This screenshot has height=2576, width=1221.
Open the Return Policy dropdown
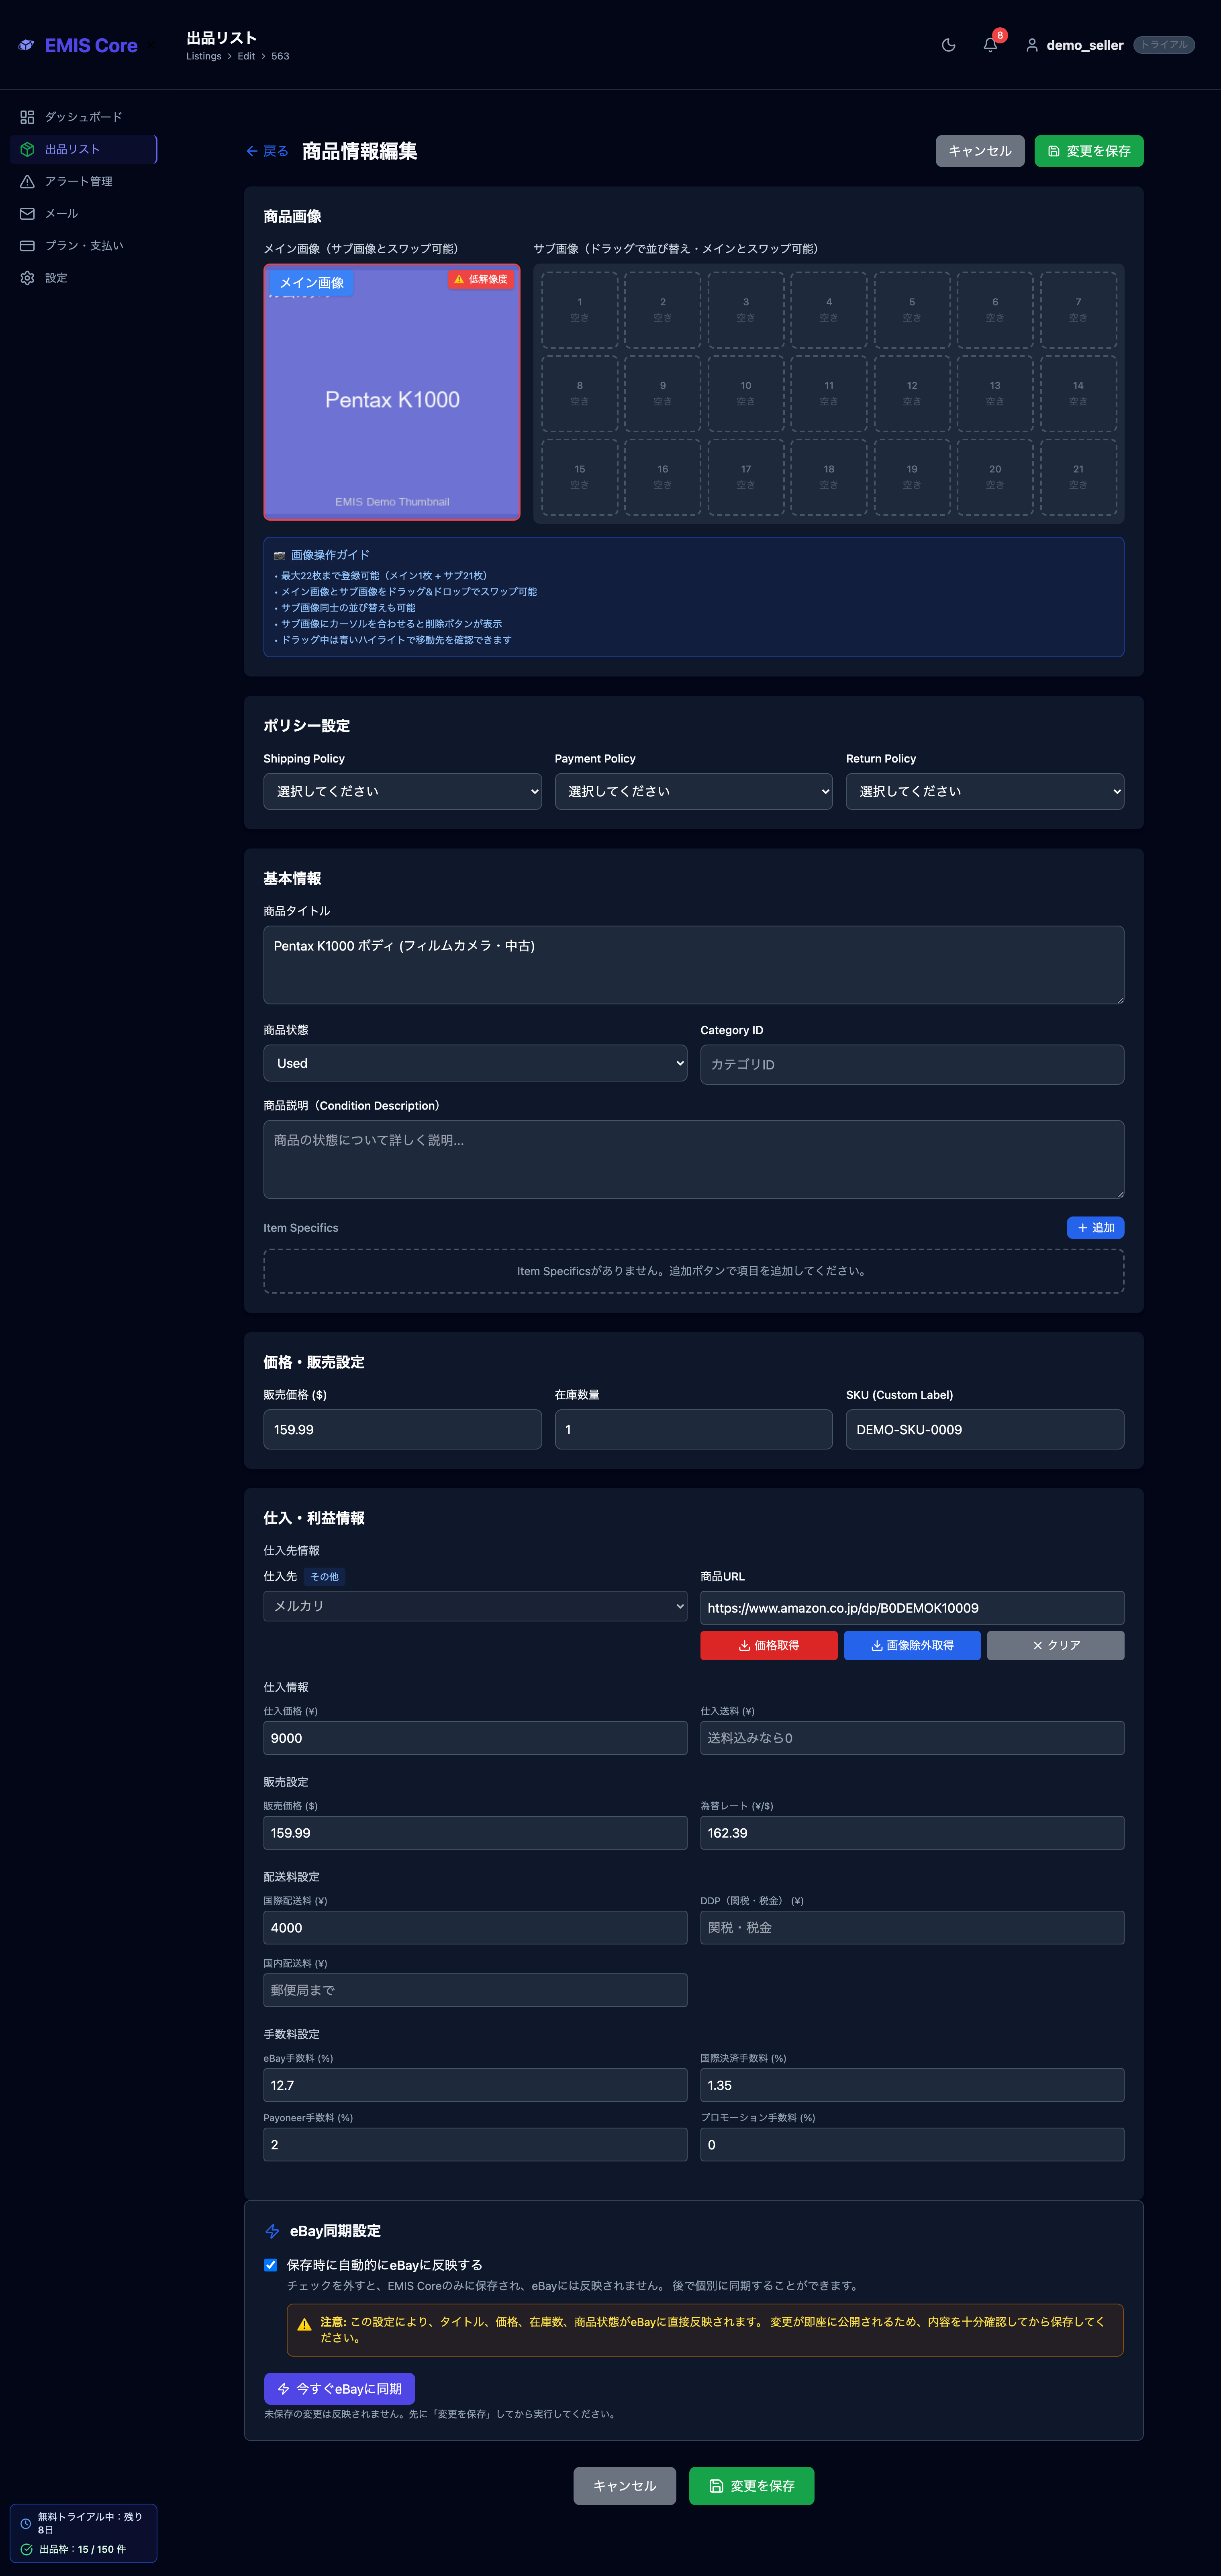pyautogui.click(x=985, y=791)
